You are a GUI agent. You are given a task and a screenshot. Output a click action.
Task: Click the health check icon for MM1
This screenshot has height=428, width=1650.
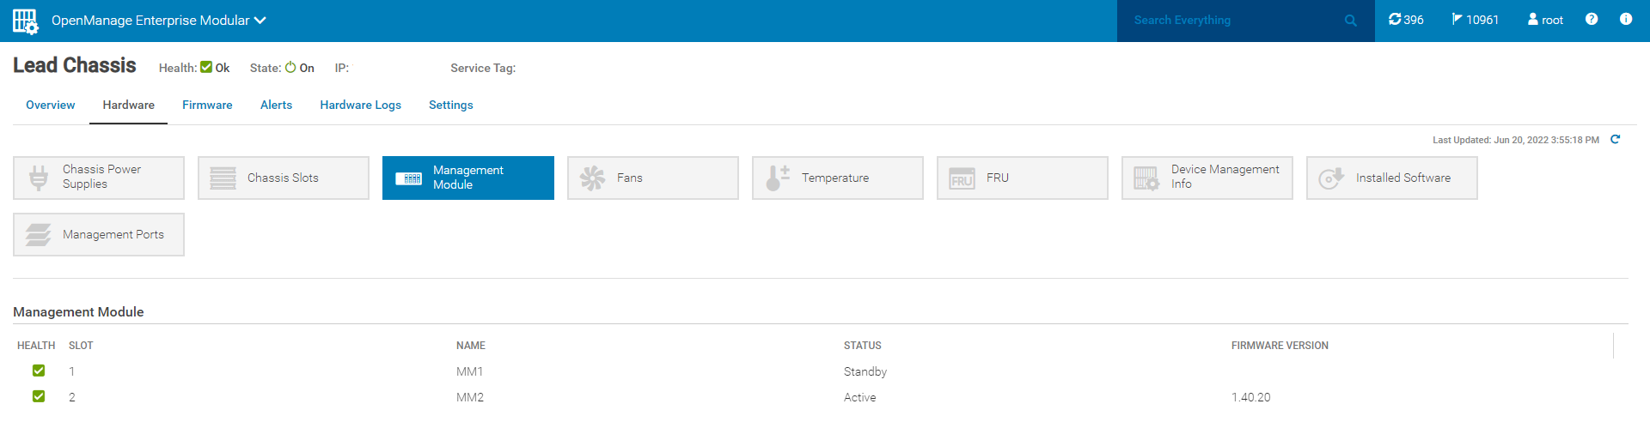[39, 371]
